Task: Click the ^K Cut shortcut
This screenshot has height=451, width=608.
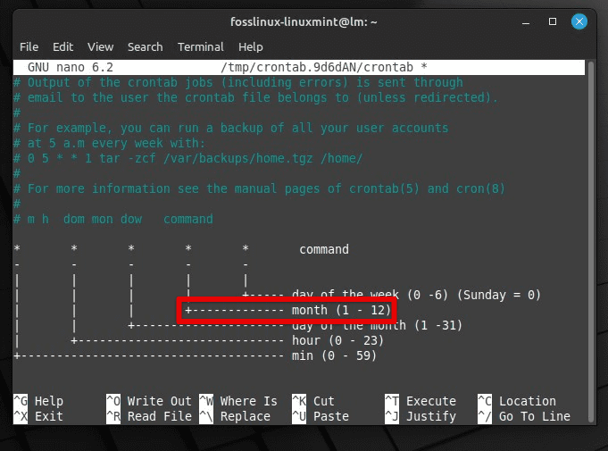Action: [313, 401]
